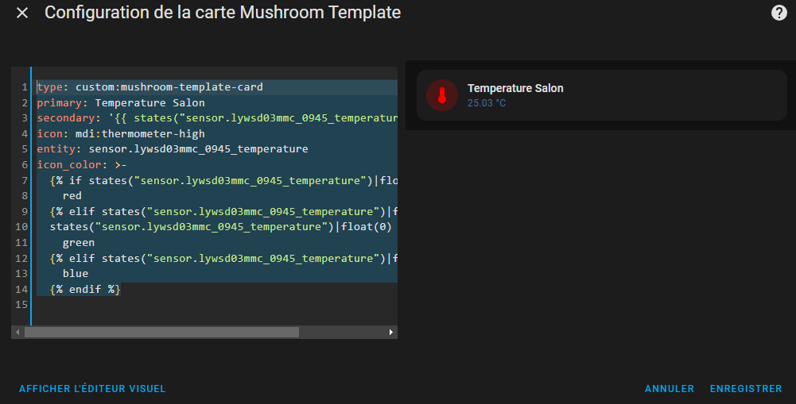Save with the ENREGISTRER button
Viewport: 796px width, 404px height.
[x=746, y=389]
